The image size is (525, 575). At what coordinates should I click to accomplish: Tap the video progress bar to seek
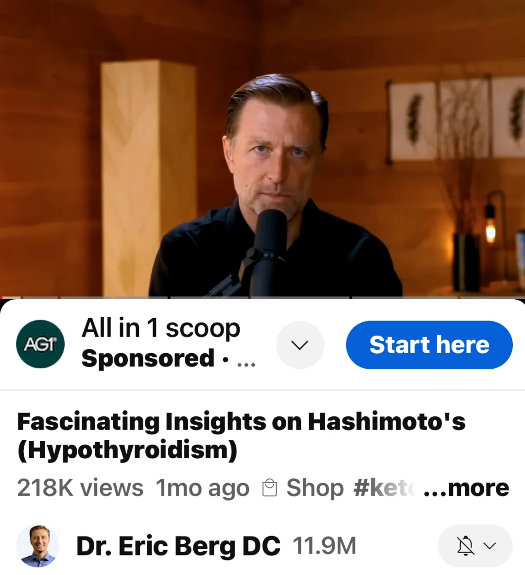click(x=262, y=297)
